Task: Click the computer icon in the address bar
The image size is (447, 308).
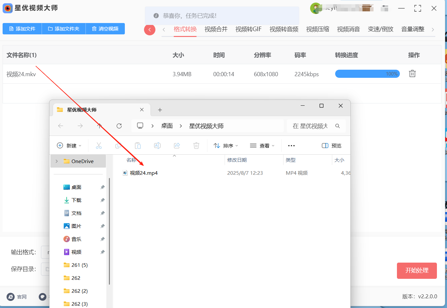Action: [x=140, y=126]
